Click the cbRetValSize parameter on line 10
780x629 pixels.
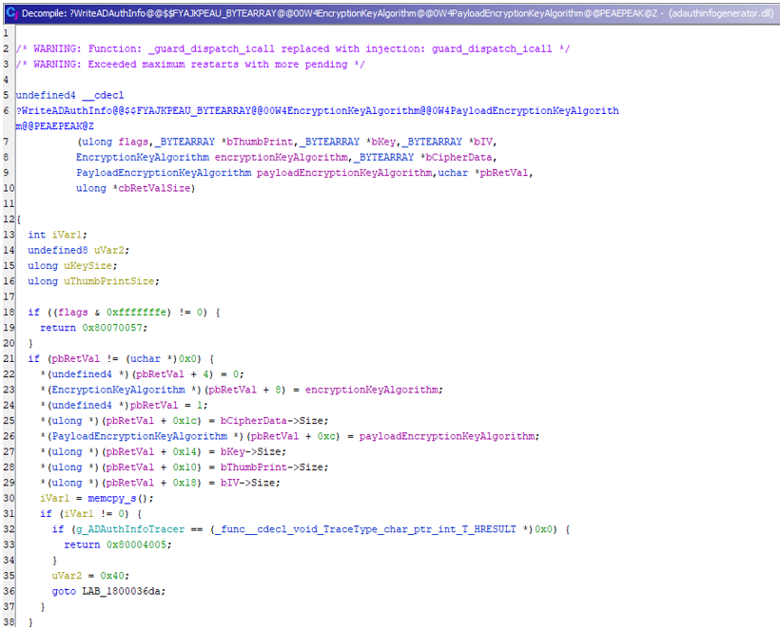coord(154,188)
